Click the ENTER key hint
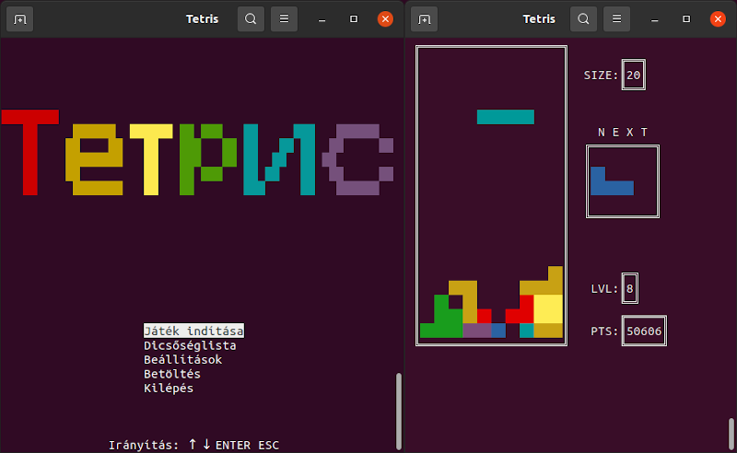 point(233,445)
